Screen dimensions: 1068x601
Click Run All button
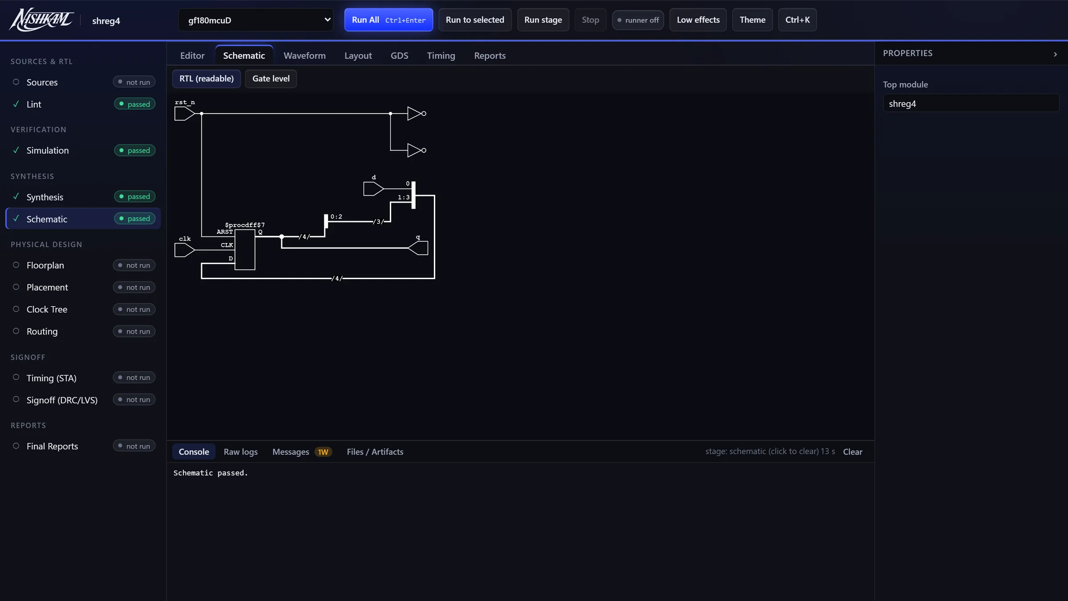[388, 20]
